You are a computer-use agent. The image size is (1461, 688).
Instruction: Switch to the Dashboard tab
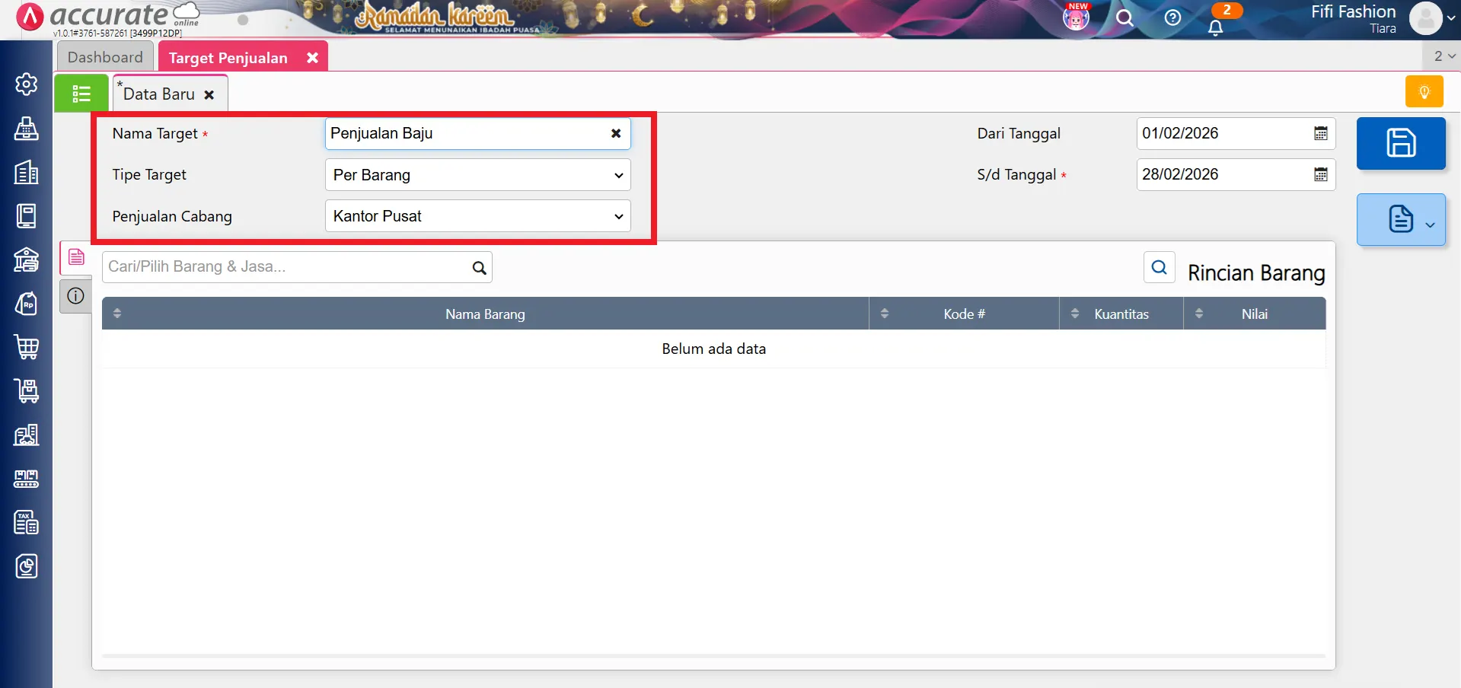click(105, 57)
